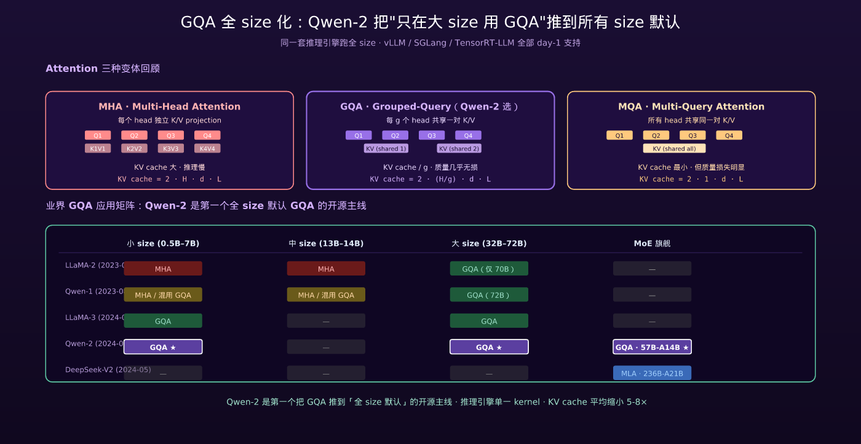This screenshot has width=861, height=444.
Task: Click the K2V2 chip in the MHA card
Action: pos(134,148)
